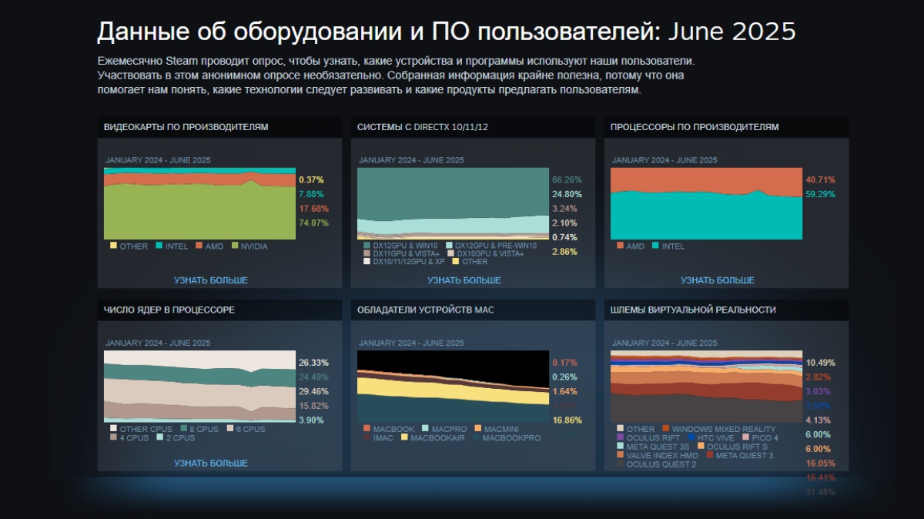Viewport: 924px width, 519px height.
Task: Open the ШЛЕМЫ ВИРТУАЛЬНОЙ РЕАЛЬНОСТИ section header
Action: [x=693, y=310]
